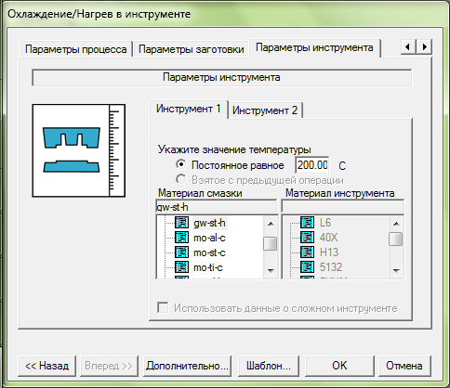Tick 'Использовать данные о сложном инструменте' checkbox
450x388 pixels.
[x=163, y=308]
